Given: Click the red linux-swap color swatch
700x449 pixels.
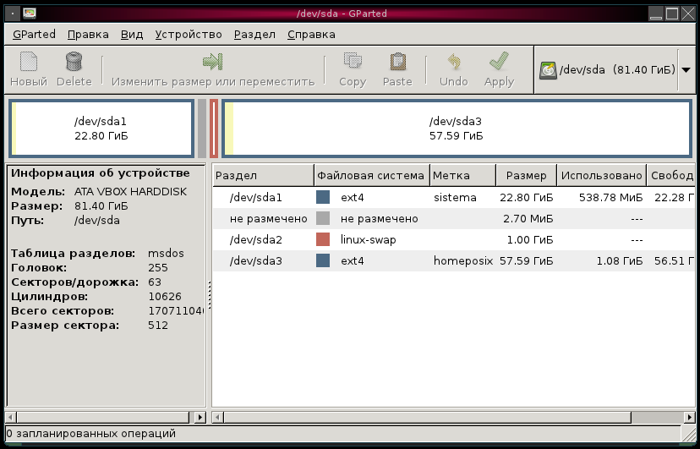Looking at the screenshot, I should pos(323,239).
